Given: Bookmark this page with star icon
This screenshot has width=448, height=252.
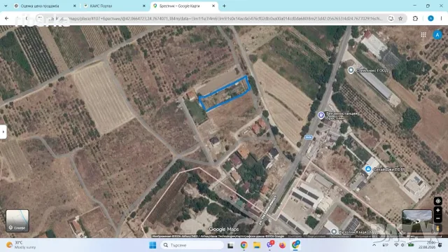Looking at the screenshot, I should (x=400, y=19).
